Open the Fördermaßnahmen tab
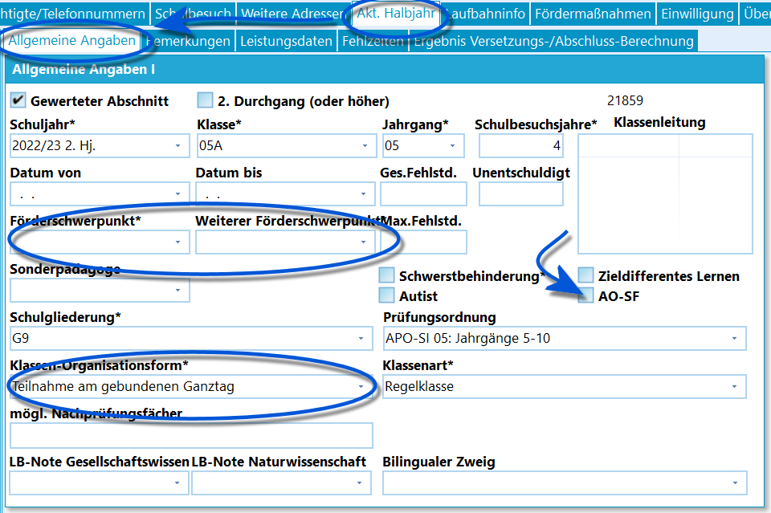The width and height of the screenshot is (771, 513). 593,14
